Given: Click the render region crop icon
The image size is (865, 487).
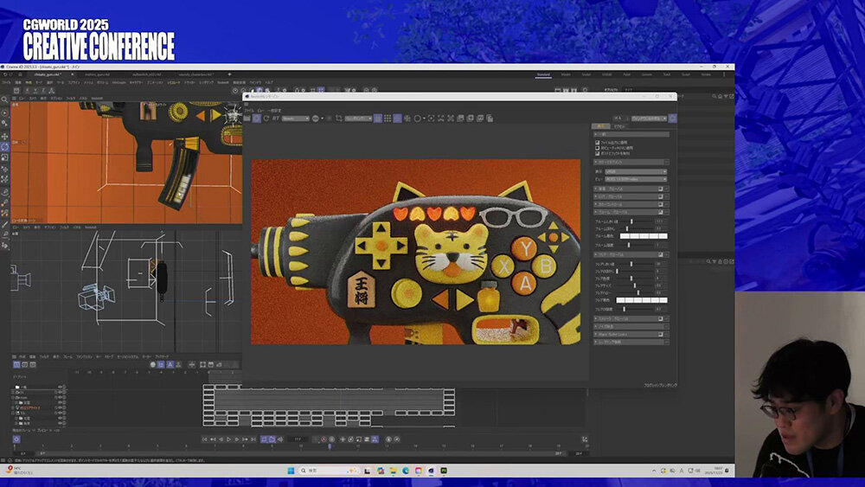Looking at the screenshot, I should coord(338,119).
